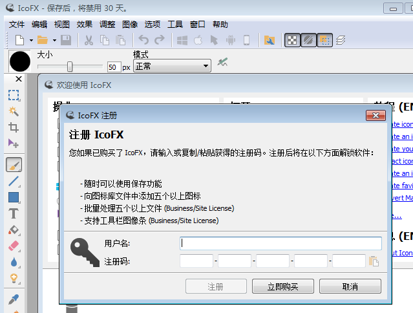
Task: Click the last 注册码 code box
Action: 349,261
